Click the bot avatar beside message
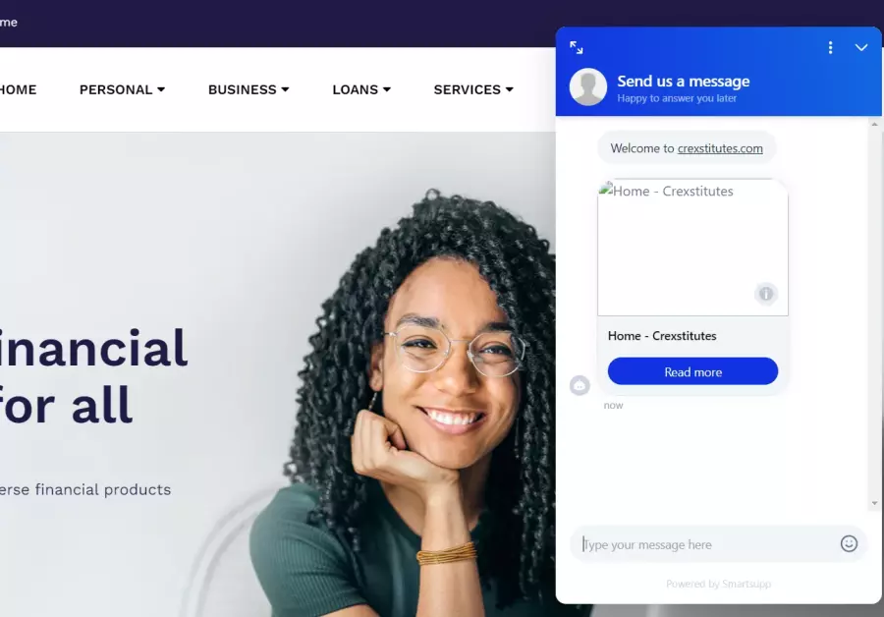Screen dimensions: 884x617 point(580,386)
